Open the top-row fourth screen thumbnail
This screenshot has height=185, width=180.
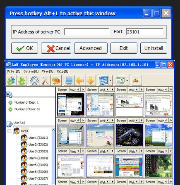[158, 105]
